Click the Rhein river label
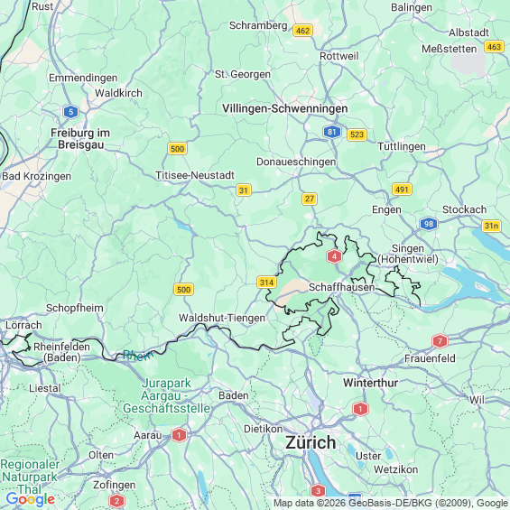 (138, 355)
